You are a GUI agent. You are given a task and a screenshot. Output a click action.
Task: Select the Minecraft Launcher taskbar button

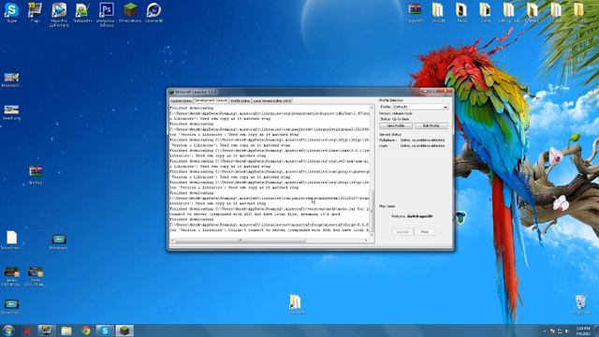click(124, 330)
